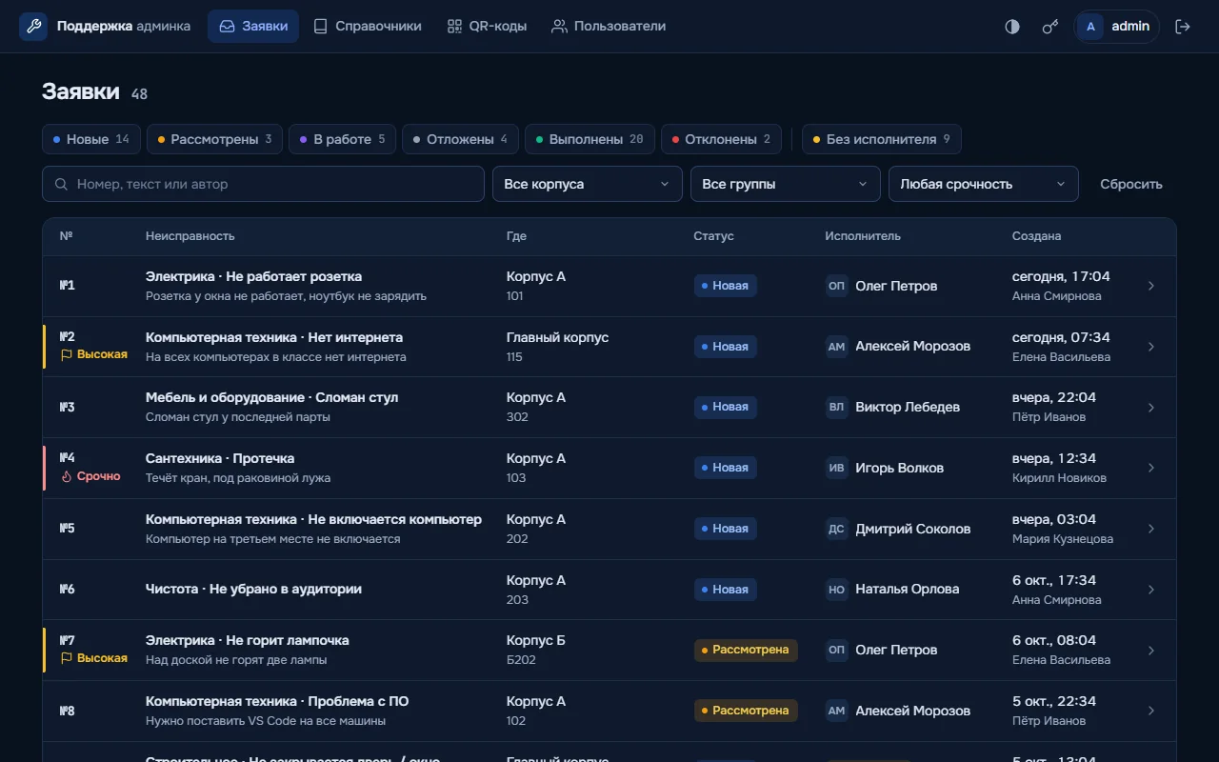Open the admin profile button
The width and height of the screenshot is (1219, 762).
point(1117,27)
